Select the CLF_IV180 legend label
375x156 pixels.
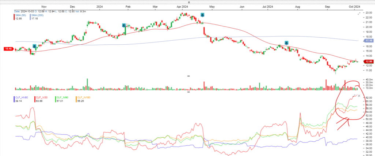coord(83,97)
